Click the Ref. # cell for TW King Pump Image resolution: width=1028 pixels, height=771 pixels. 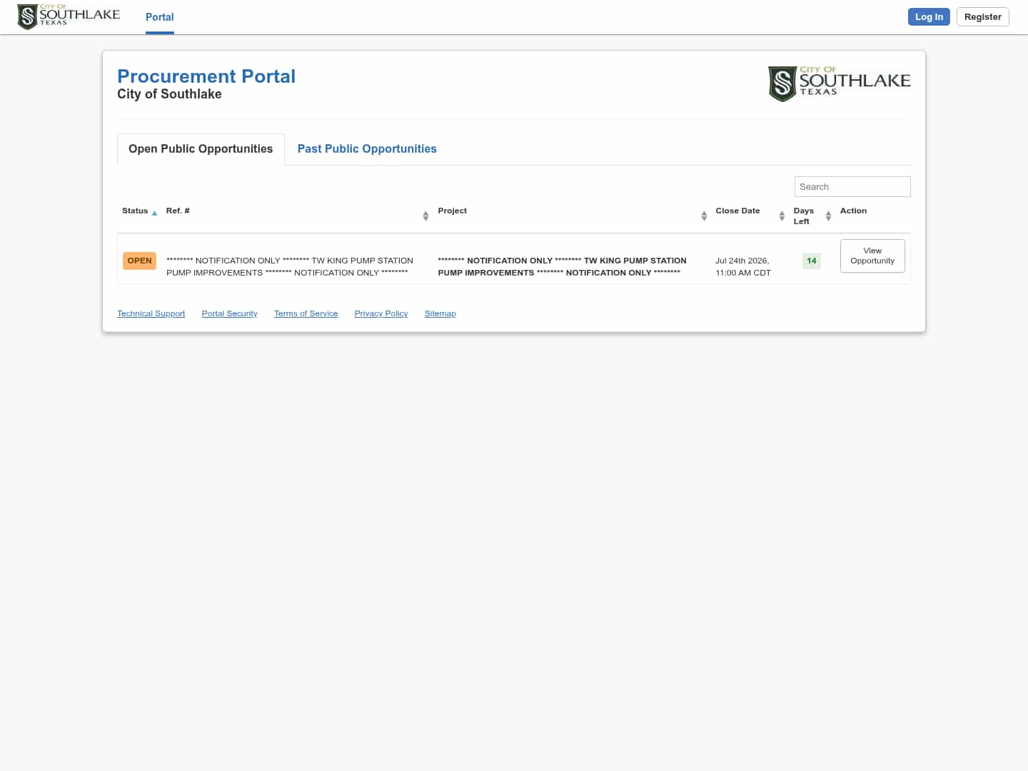click(290, 266)
